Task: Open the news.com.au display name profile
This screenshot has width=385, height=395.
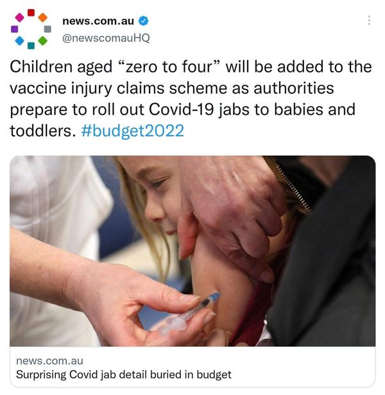Action: [98, 21]
